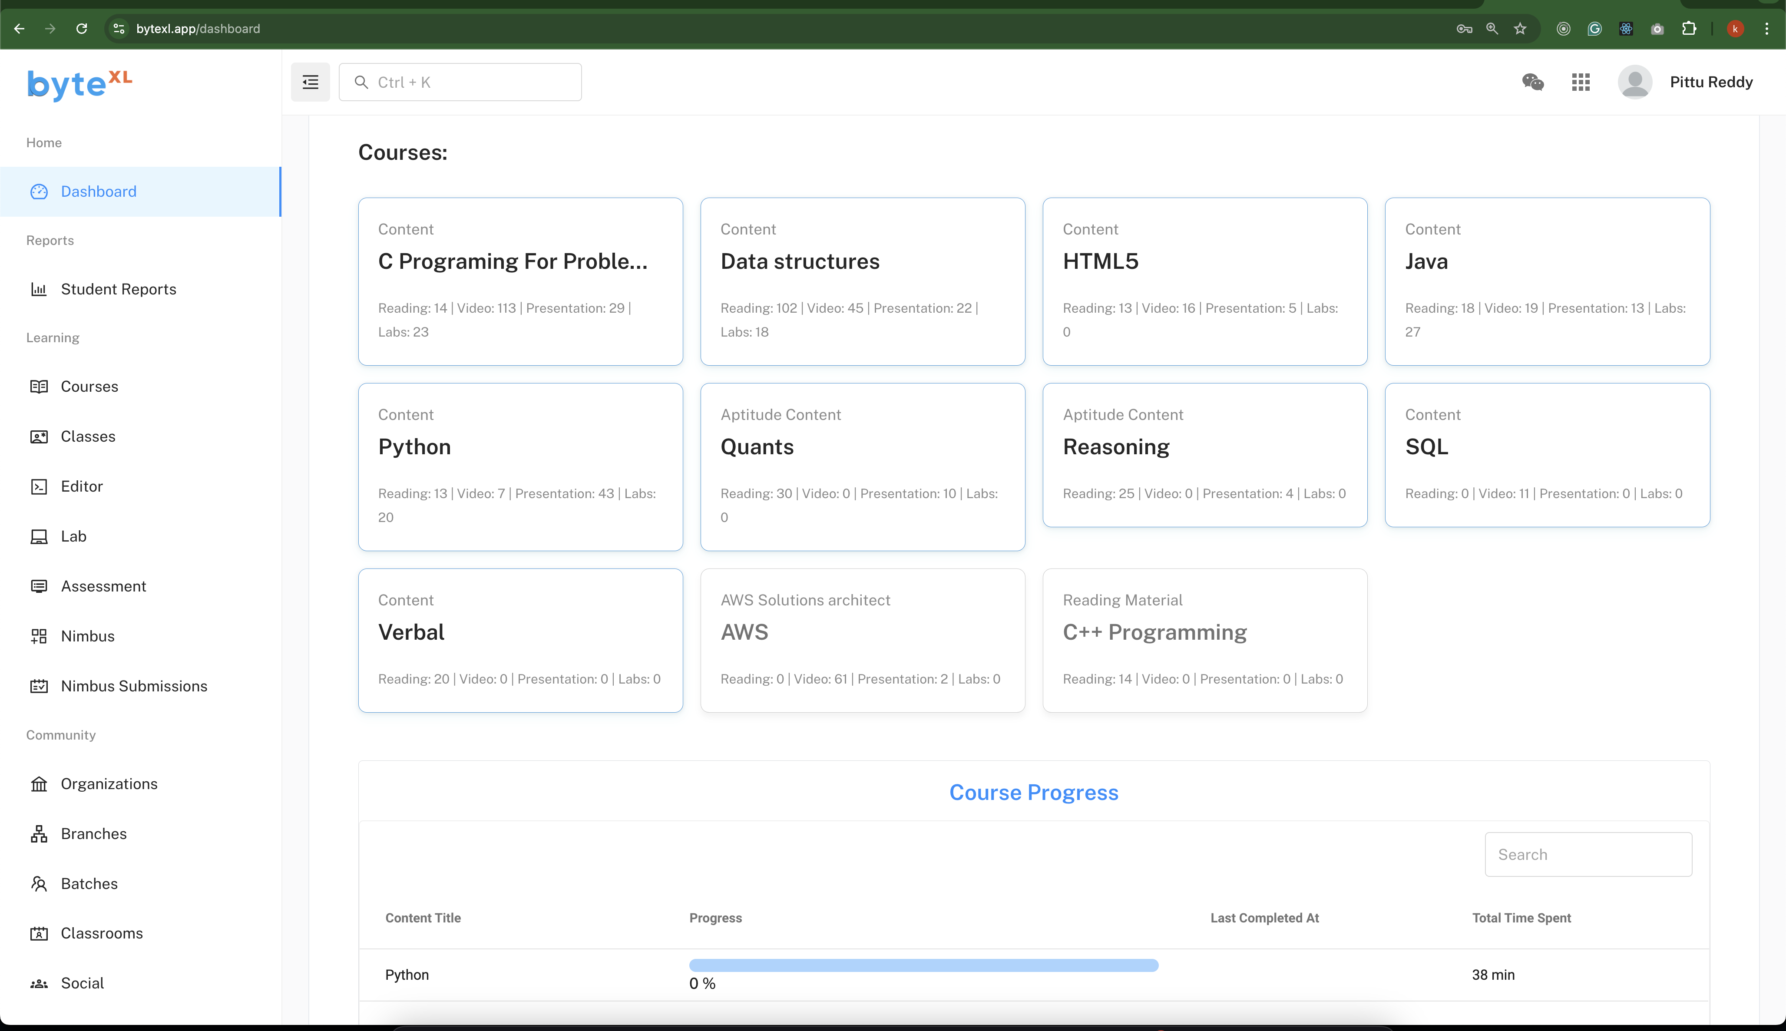Open the Python course card
This screenshot has width=1786, height=1031.
click(x=520, y=466)
